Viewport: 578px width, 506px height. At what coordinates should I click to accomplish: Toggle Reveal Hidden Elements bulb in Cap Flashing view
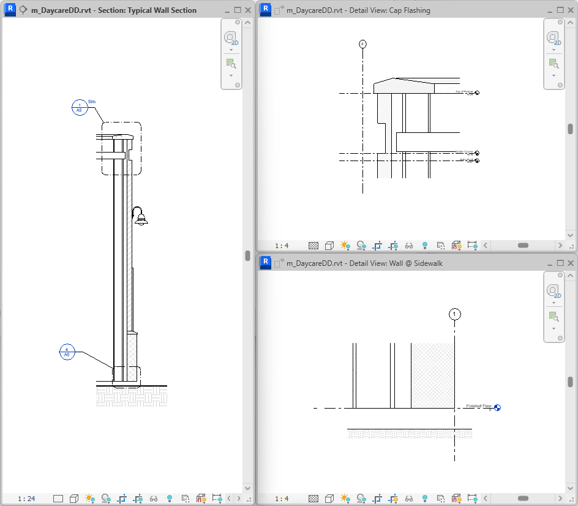(x=425, y=246)
